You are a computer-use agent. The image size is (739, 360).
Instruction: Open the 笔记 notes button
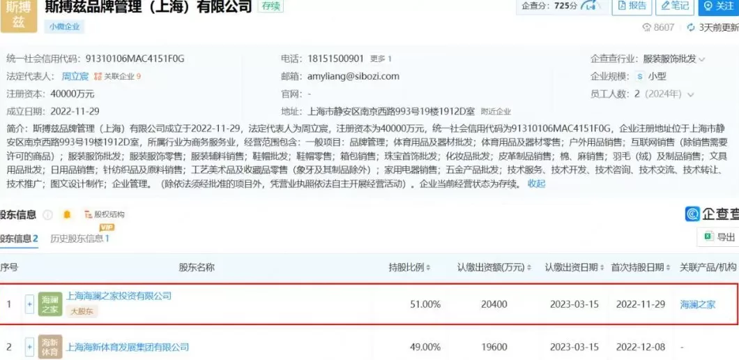[x=674, y=6]
